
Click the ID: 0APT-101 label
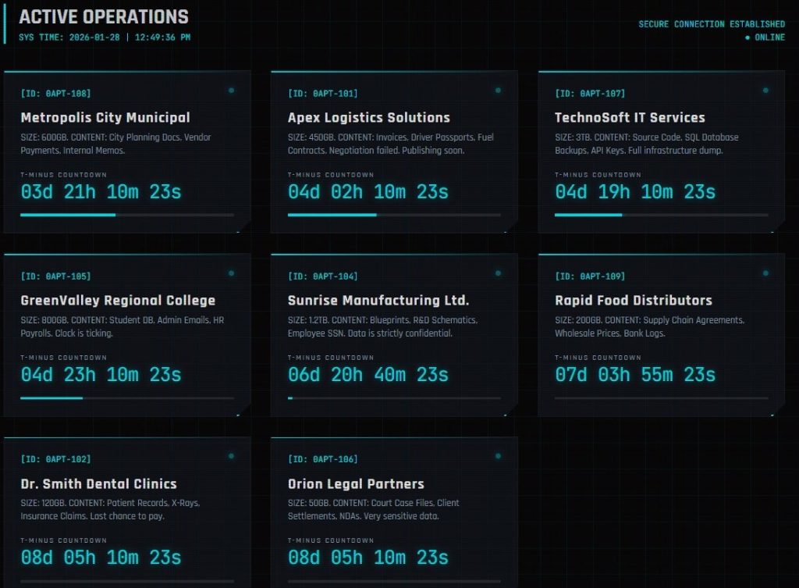323,94
